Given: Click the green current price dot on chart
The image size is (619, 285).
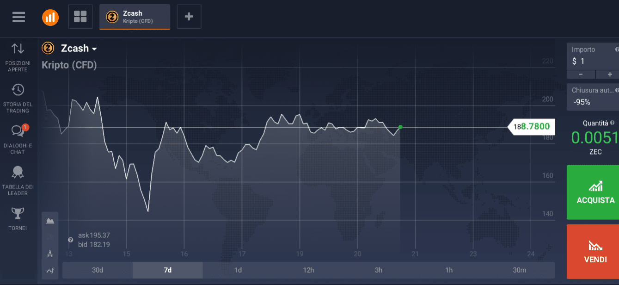Looking at the screenshot, I should coord(400,127).
